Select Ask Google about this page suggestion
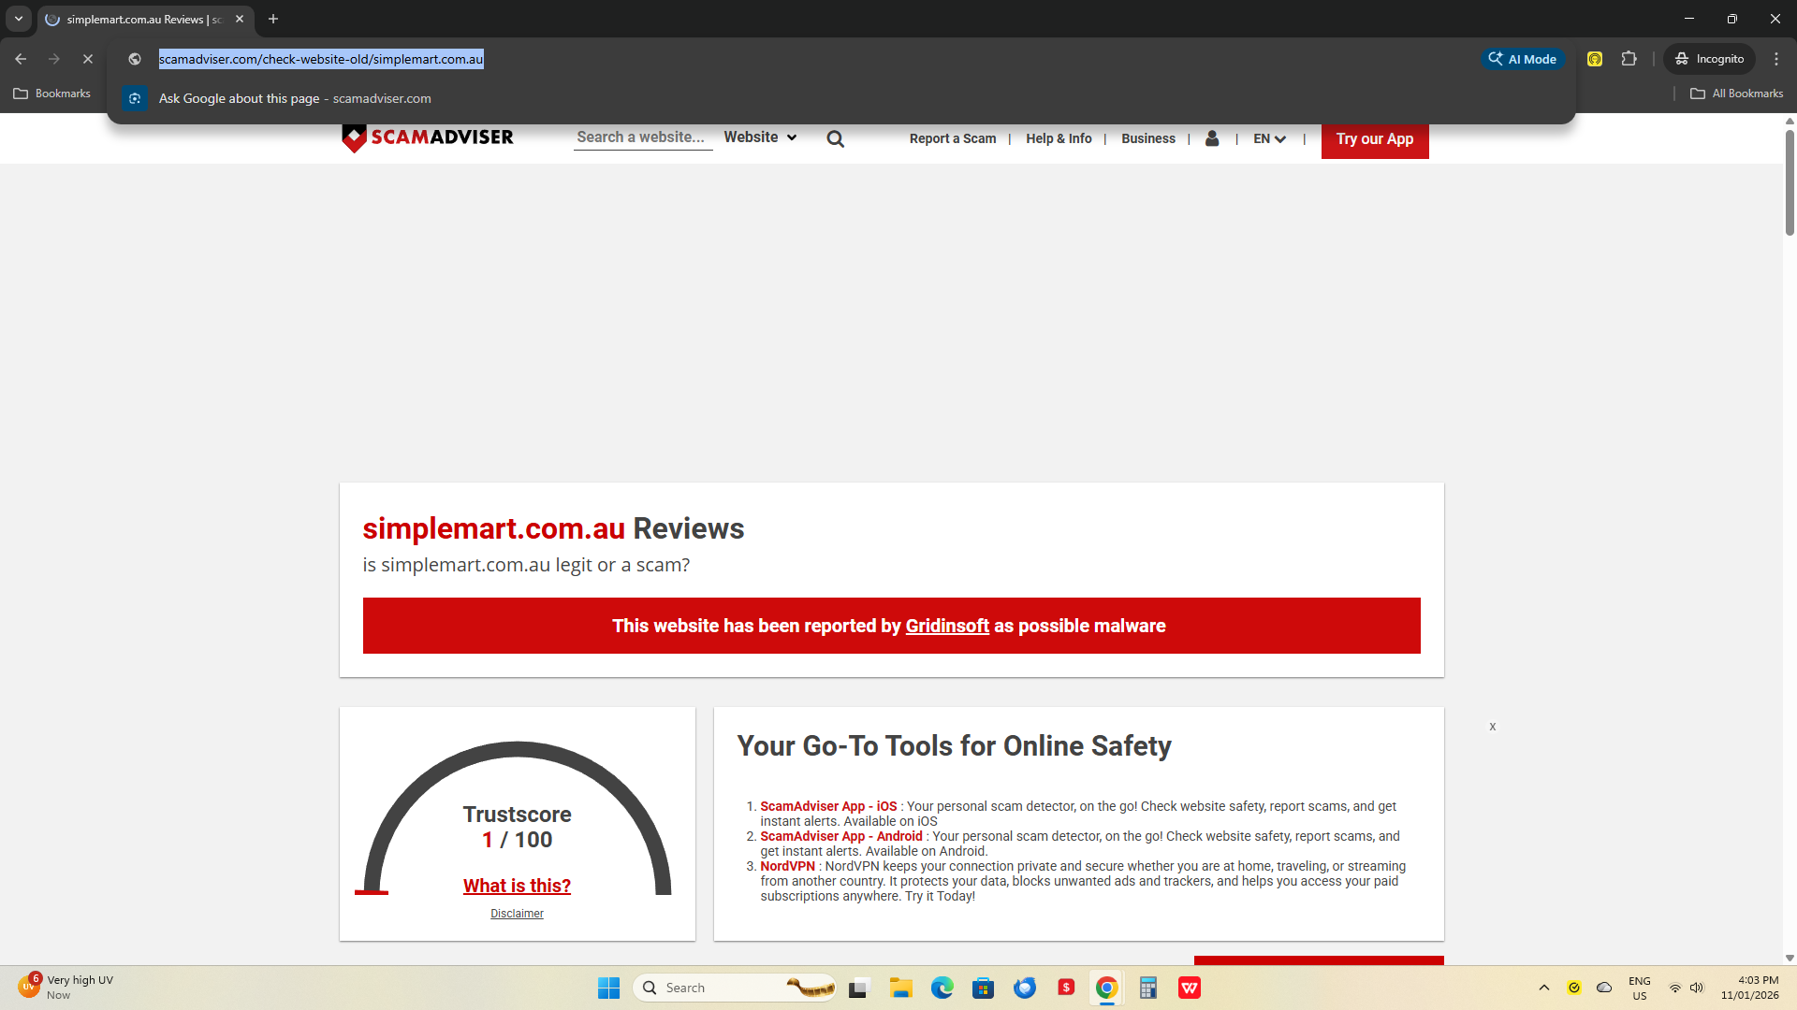The height and width of the screenshot is (1010, 1797). click(x=840, y=98)
